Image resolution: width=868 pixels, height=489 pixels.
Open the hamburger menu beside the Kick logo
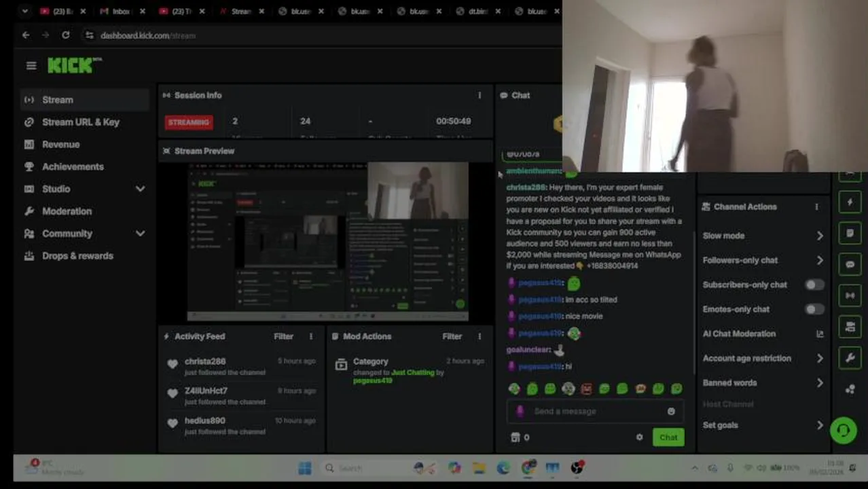coord(31,65)
